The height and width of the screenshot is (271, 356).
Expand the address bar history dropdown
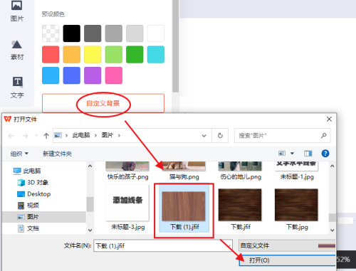point(204,136)
